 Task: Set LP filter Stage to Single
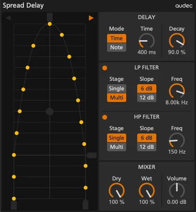click(x=117, y=89)
